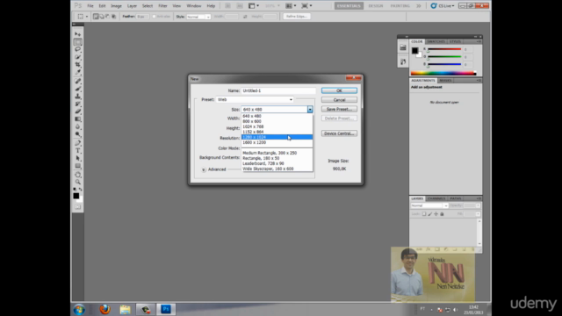Image resolution: width=562 pixels, height=316 pixels.
Task: Select the Rectangle shape tool
Action: coord(78,166)
